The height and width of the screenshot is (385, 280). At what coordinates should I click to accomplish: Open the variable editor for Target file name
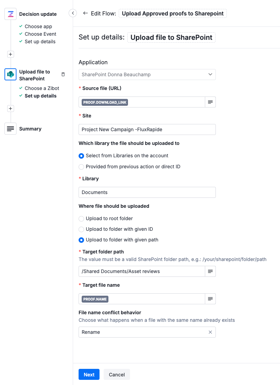click(210, 299)
